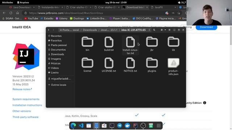Open the file manager hamburger menu
232x130 pixels.
pos(170,30)
